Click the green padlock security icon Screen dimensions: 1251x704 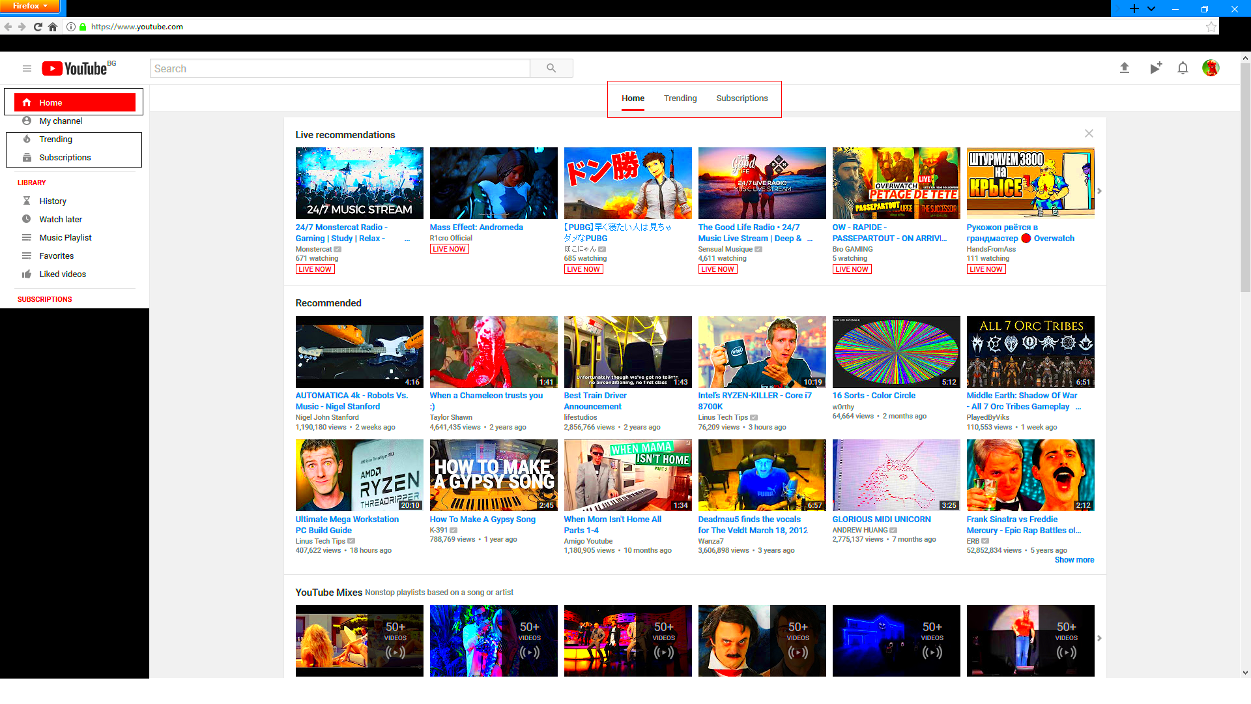83,27
